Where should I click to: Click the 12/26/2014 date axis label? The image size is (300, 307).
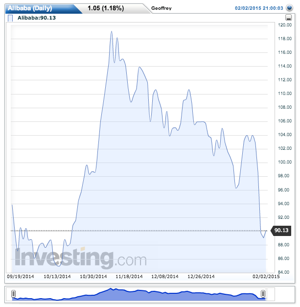point(202,277)
